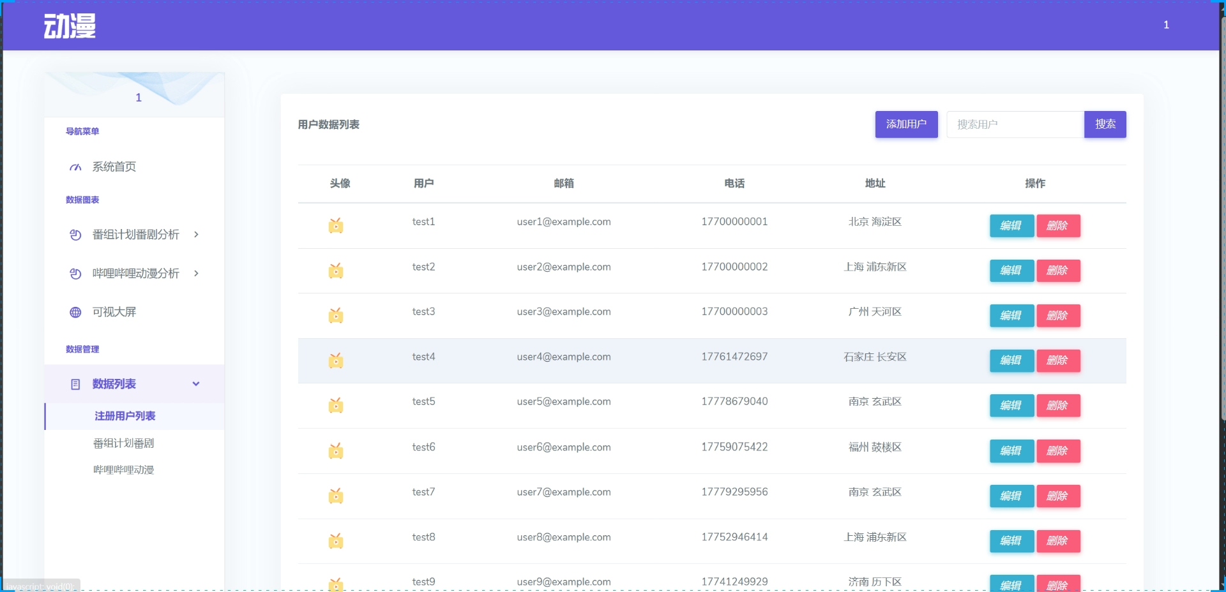The image size is (1226, 592).
Task: Click the avatar icon of test3
Action: tap(336, 315)
